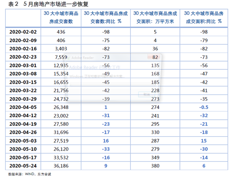Click the blue year-on-year value -14
This screenshot has width=239, height=180.
coord(204,157)
